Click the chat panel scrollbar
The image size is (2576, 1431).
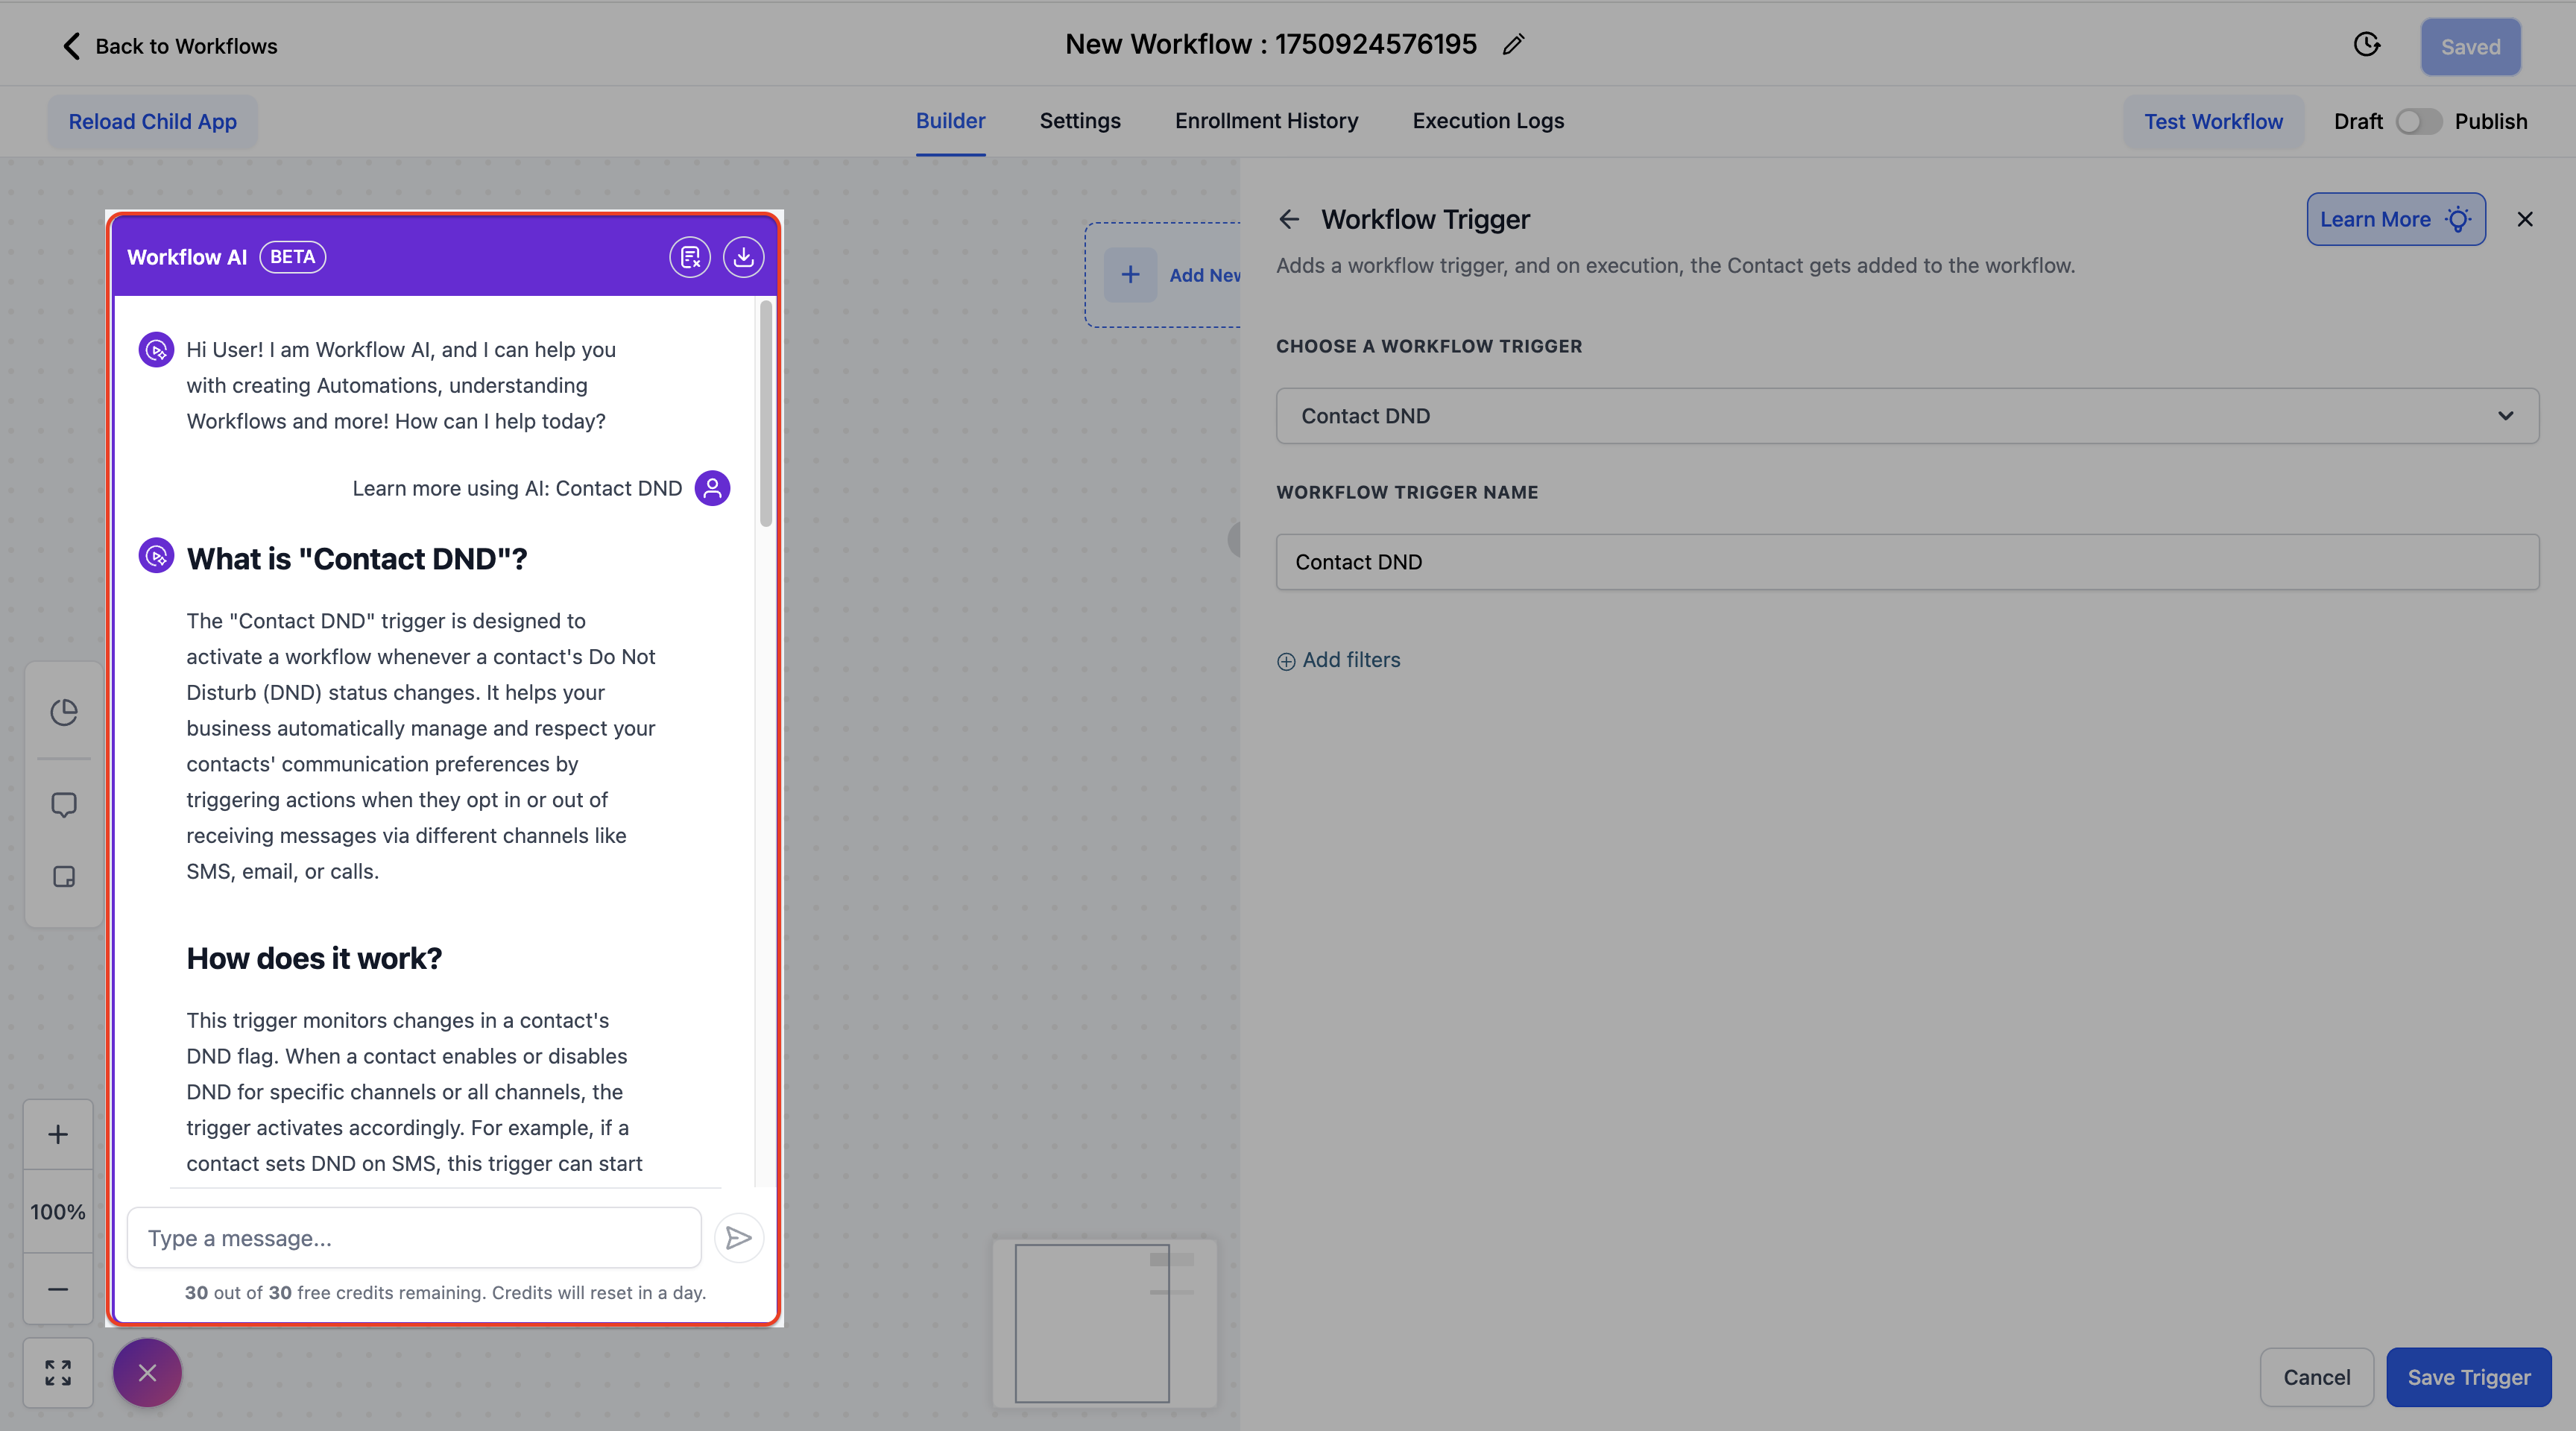pyautogui.click(x=766, y=415)
